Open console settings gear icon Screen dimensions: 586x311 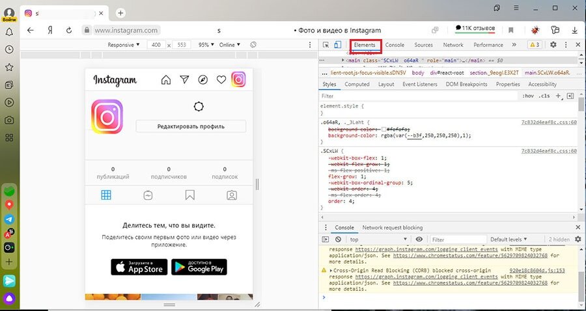[578, 239]
